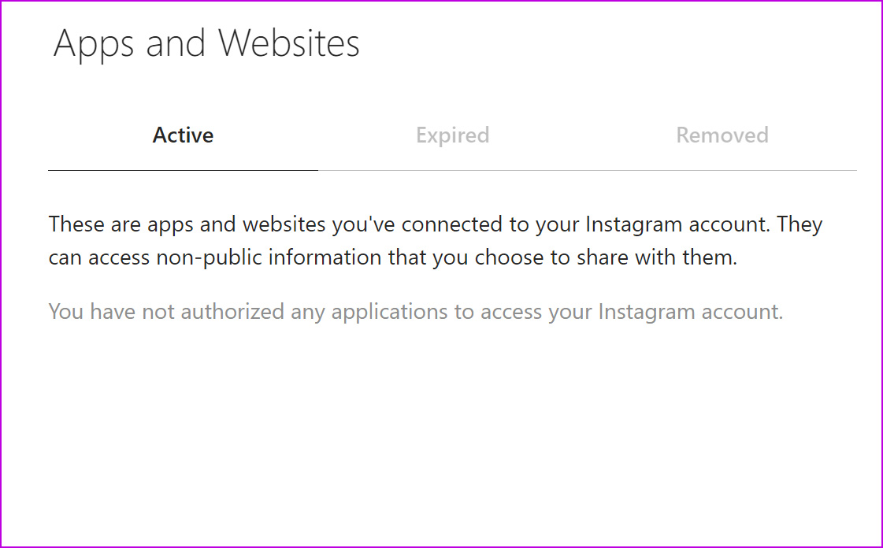Click the Apps and Websites heading

[x=206, y=44]
